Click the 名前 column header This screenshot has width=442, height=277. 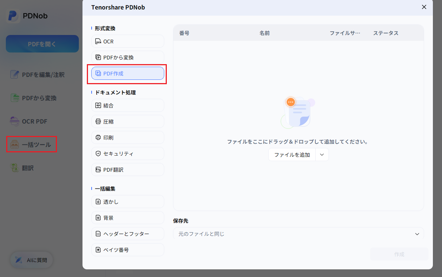click(x=265, y=33)
